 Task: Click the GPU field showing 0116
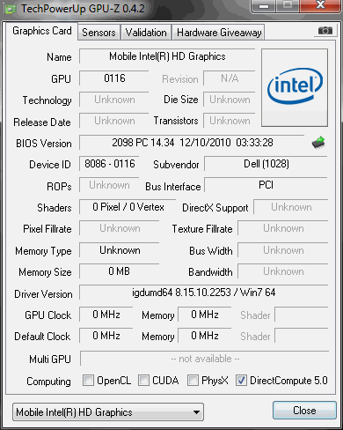114,78
